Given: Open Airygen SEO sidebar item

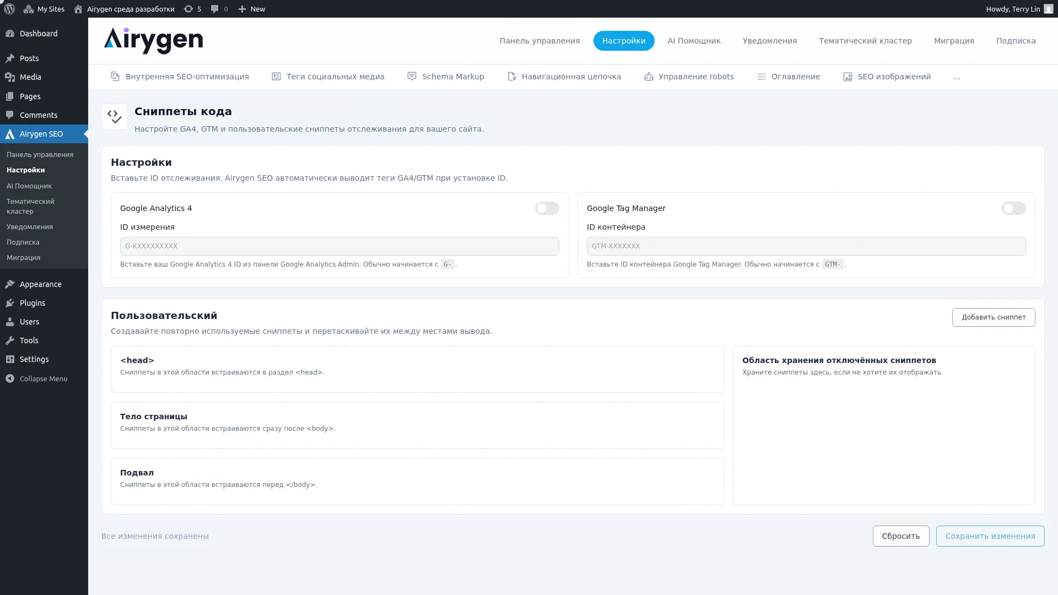Looking at the screenshot, I should click(44, 134).
